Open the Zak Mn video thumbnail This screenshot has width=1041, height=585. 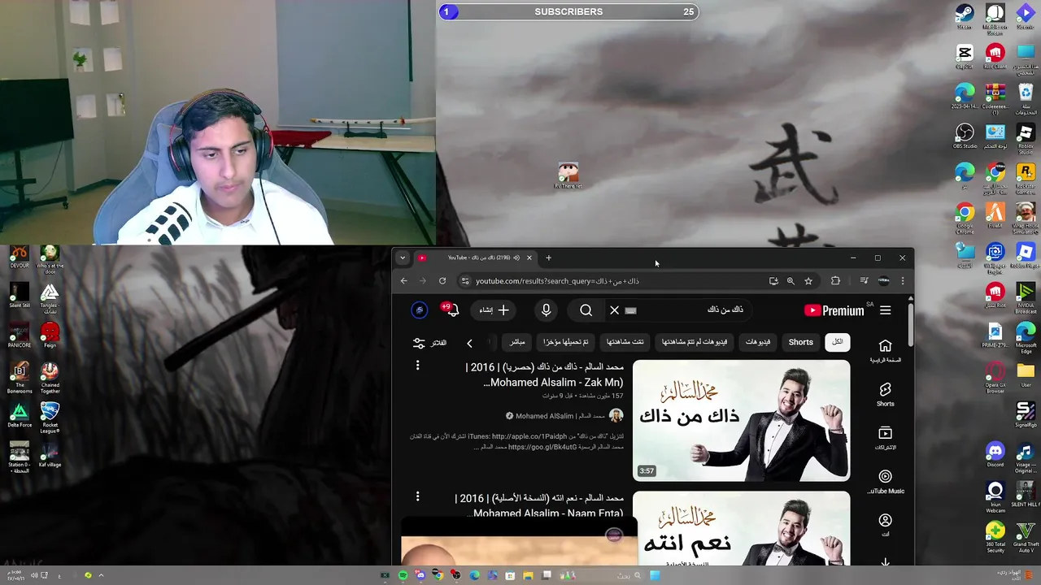pos(742,421)
